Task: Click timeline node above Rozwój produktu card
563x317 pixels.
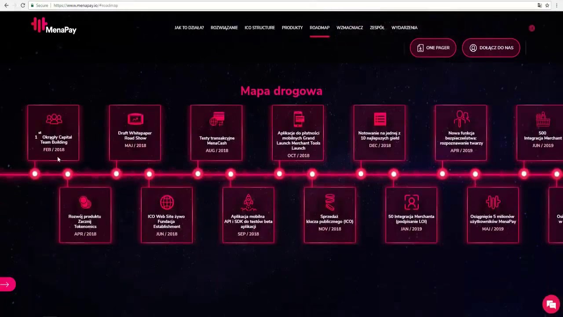Action: [x=68, y=174]
